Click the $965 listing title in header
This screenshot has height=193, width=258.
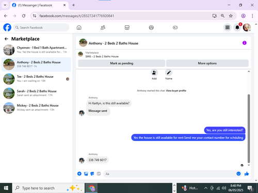(102, 57)
